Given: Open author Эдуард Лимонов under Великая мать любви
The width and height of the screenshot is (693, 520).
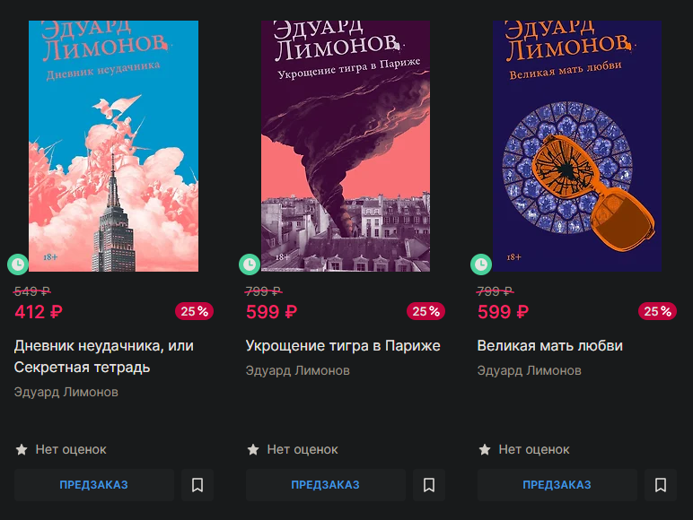Looking at the screenshot, I should (529, 370).
